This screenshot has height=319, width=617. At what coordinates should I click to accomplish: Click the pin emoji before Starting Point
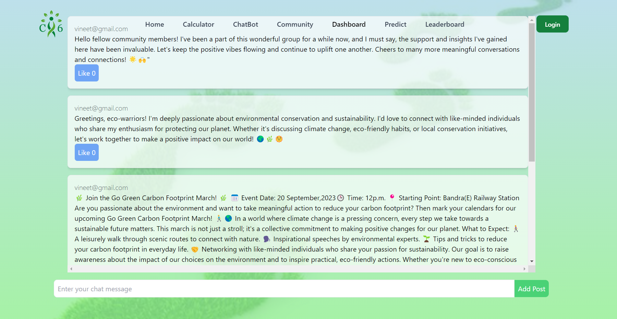pyautogui.click(x=392, y=197)
